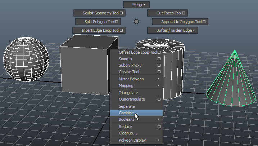Open the Quadrangulate option box
Screen dimensions: 258x146
159,99
